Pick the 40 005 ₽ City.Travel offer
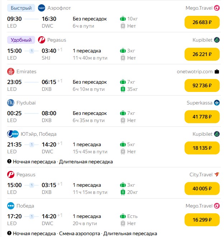 pyautogui.click(x=202, y=189)
